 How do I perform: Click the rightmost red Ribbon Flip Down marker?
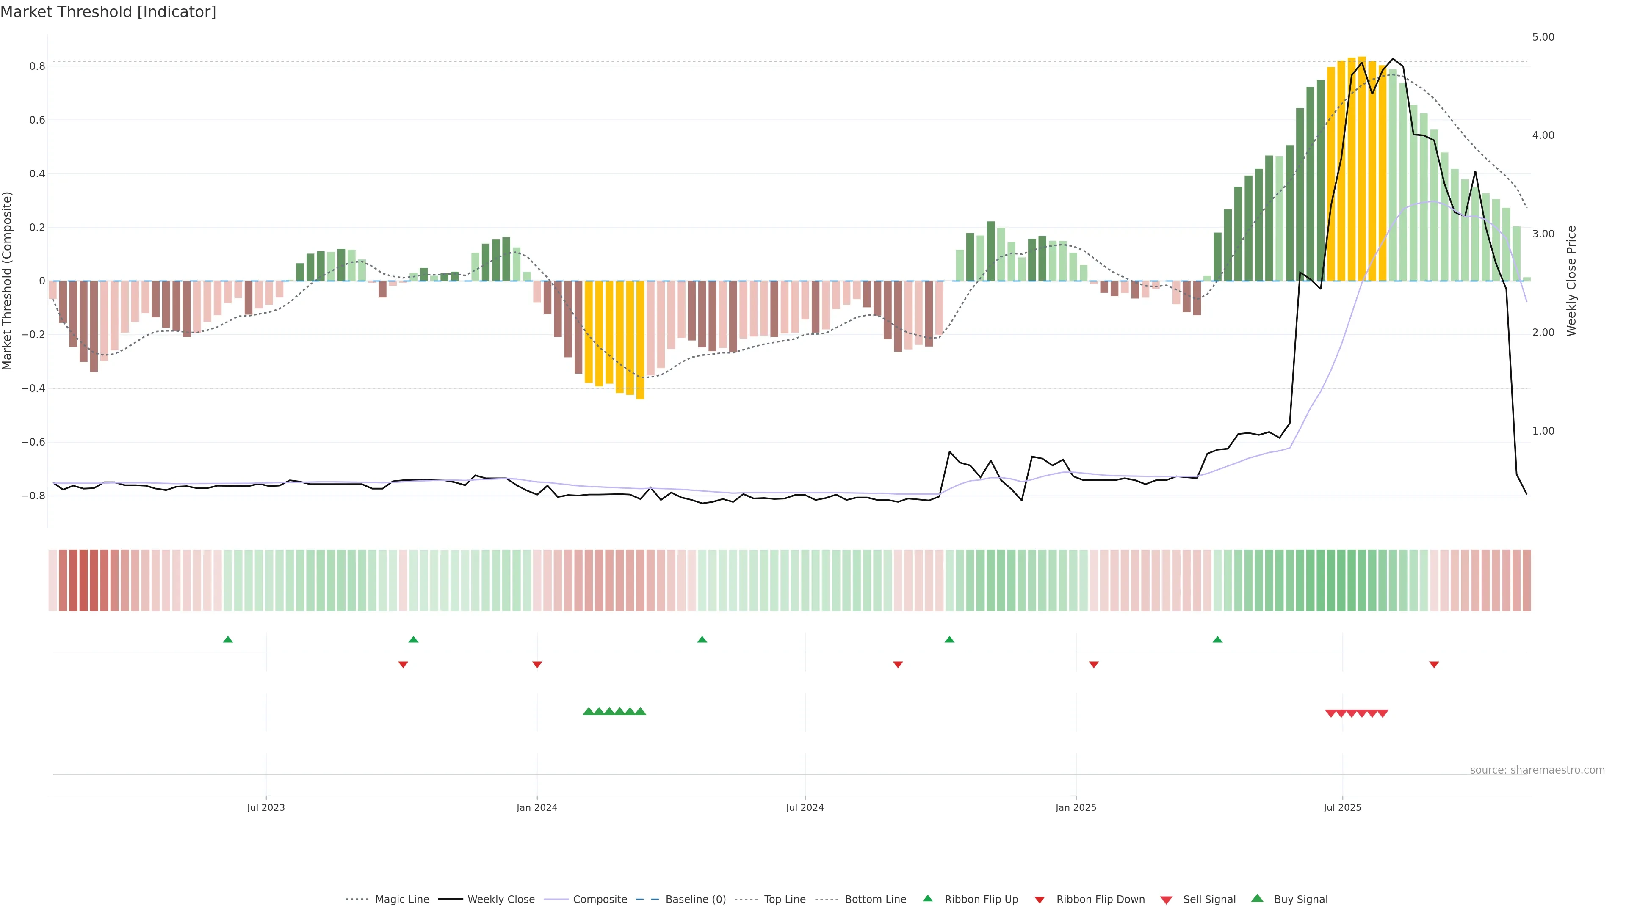pos(1433,664)
